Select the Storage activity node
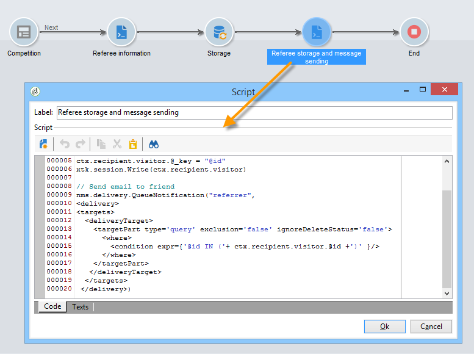The image size is (474, 354). 219,32
